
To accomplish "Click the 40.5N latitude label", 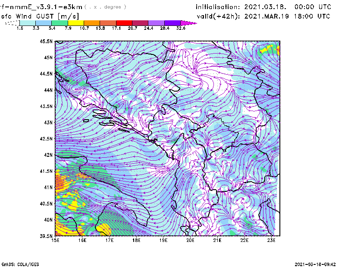I will pyautogui.click(x=46, y=203).
